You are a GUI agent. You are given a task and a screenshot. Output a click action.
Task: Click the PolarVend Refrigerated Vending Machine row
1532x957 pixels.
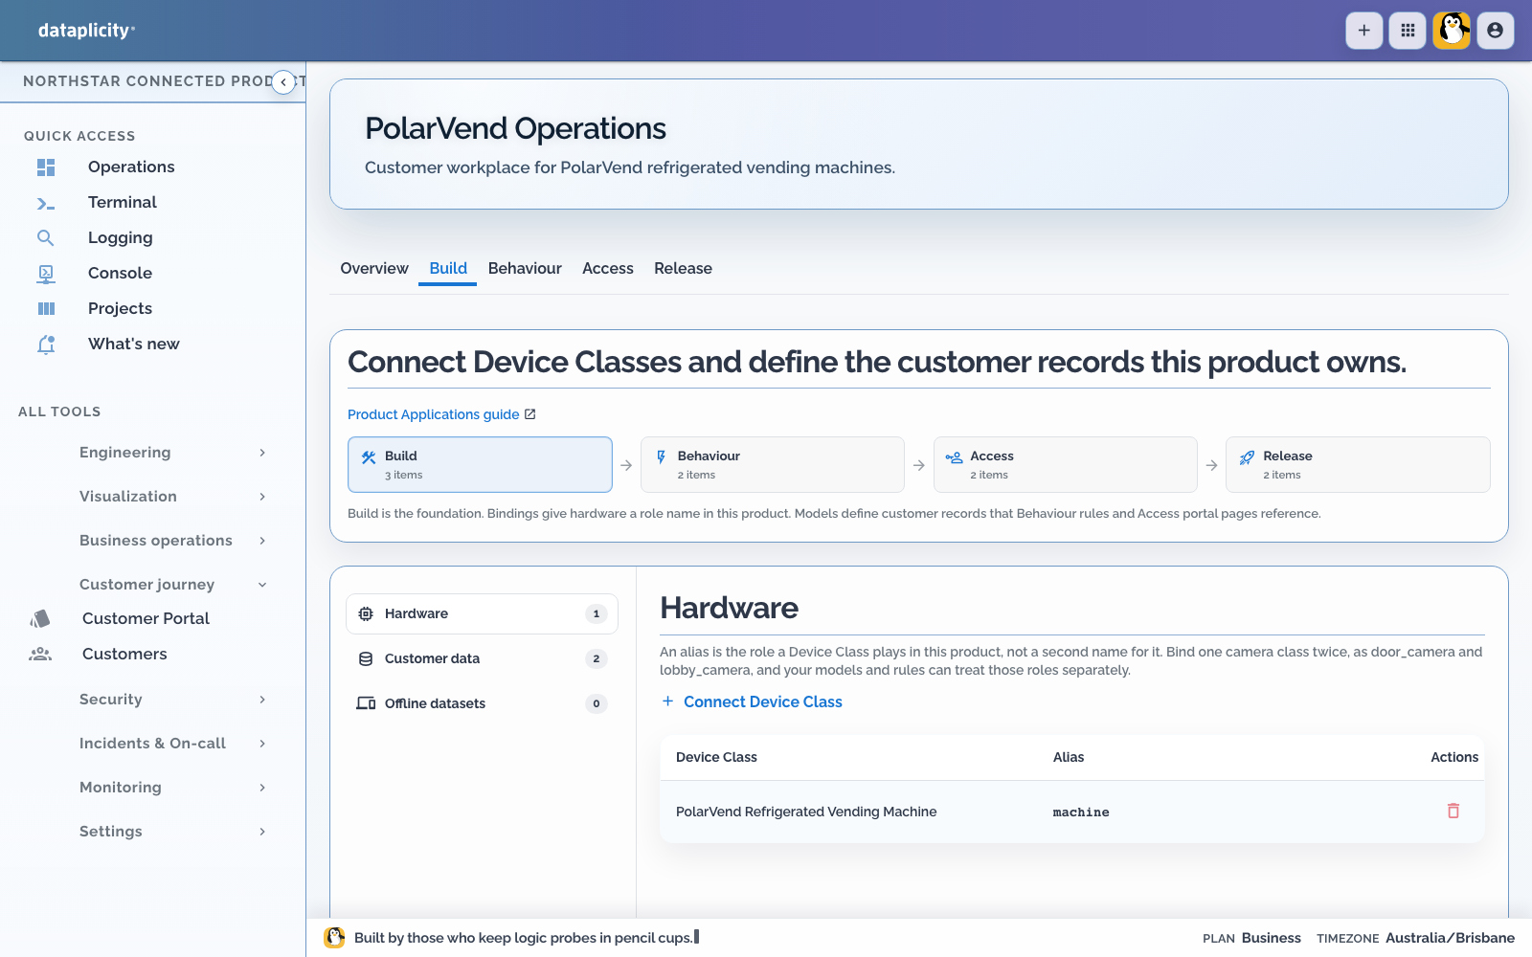(1072, 812)
